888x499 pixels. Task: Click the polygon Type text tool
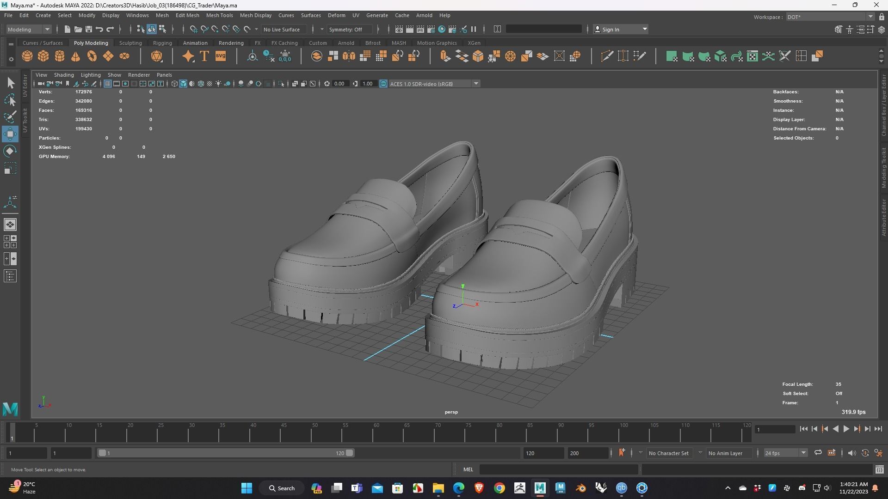pos(204,56)
